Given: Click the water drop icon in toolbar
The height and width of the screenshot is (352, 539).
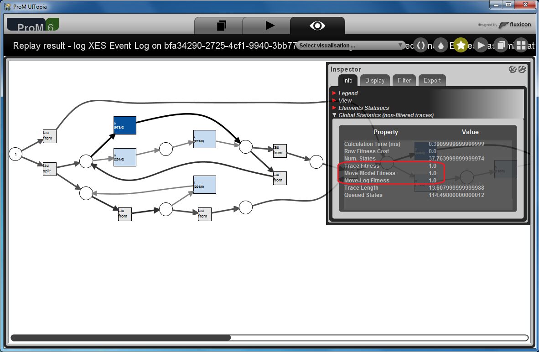Looking at the screenshot, I should click(x=441, y=46).
